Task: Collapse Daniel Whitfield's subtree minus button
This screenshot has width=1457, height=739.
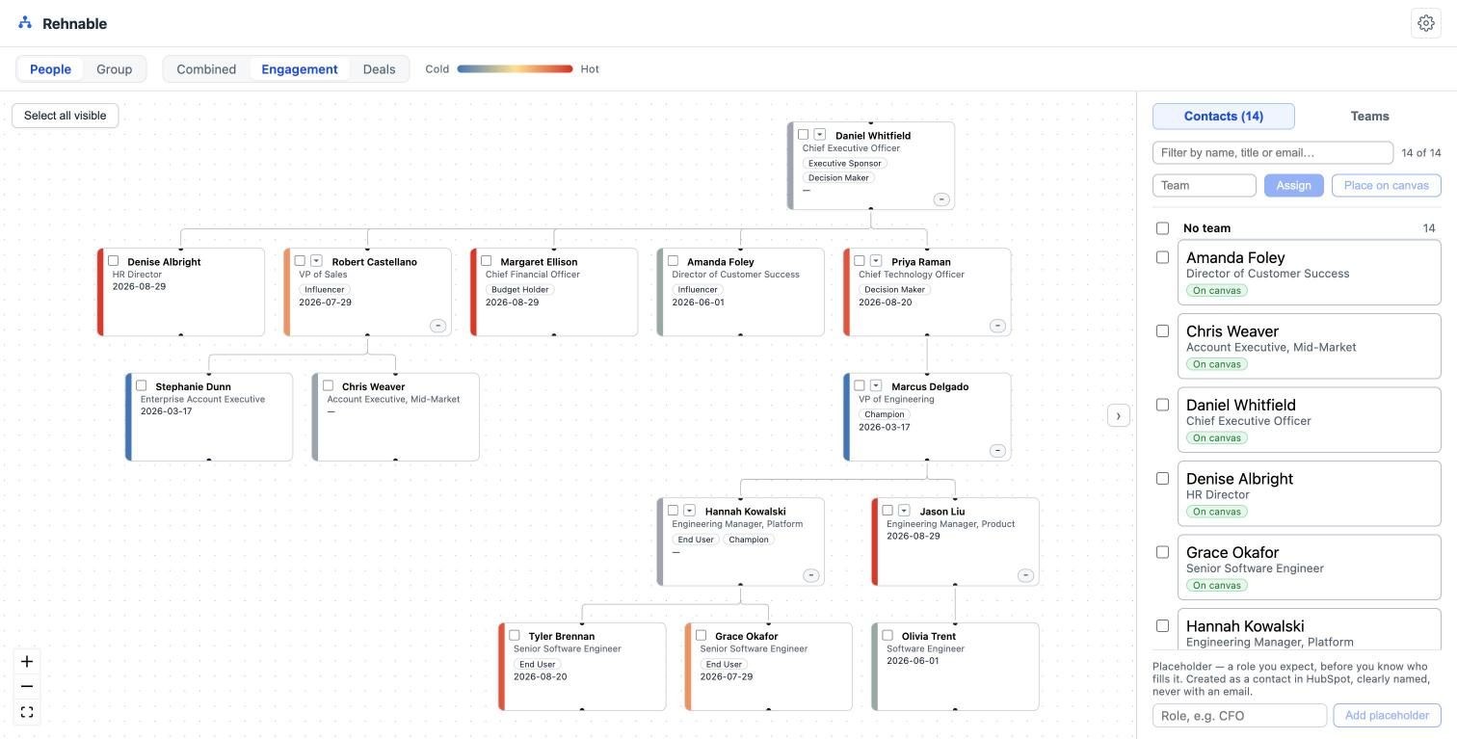Action: click(x=941, y=199)
